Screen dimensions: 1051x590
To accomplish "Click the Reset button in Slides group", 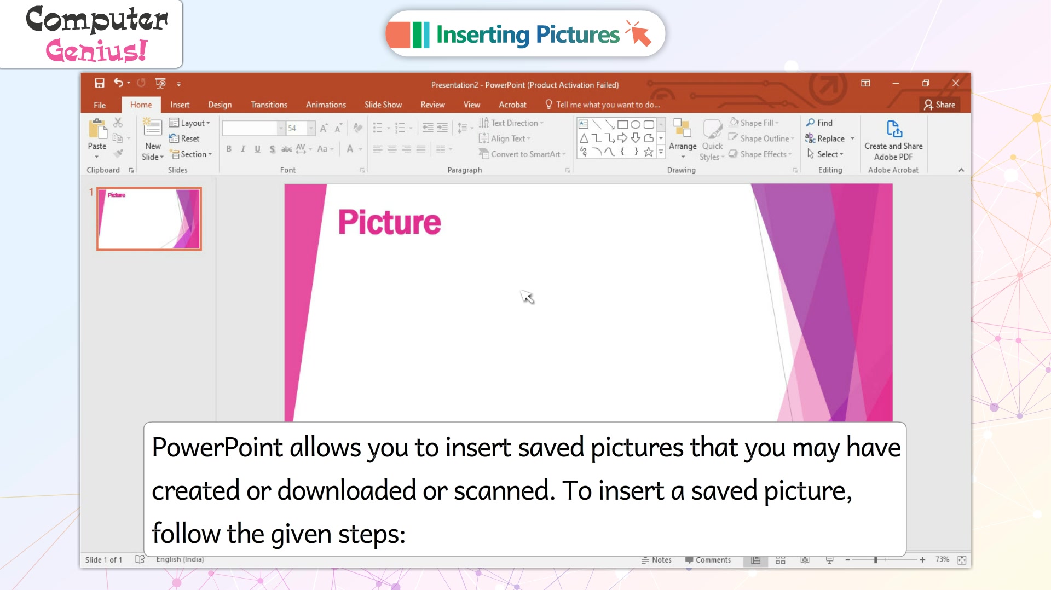I will (184, 138).
